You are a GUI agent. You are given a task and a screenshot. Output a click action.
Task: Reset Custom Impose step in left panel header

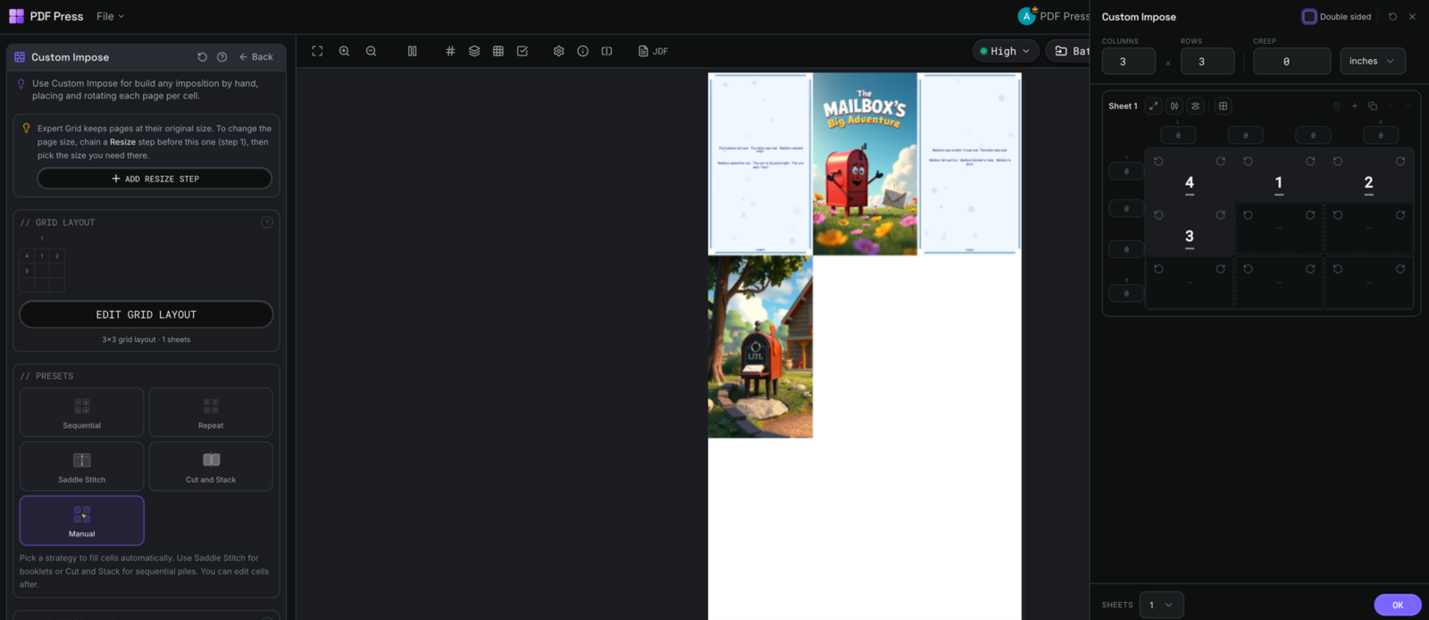pyautogui.click(x=202, y=57)
